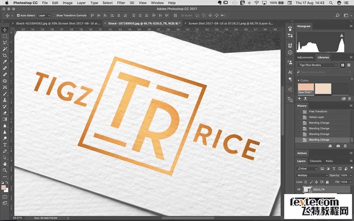The image size is (354, 221).
Task: Toggle filter for type layers
Action: (334, 169)
